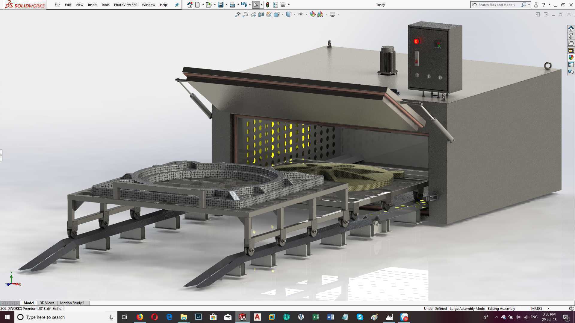Select the Zoom to Area tool

[246, 14]
